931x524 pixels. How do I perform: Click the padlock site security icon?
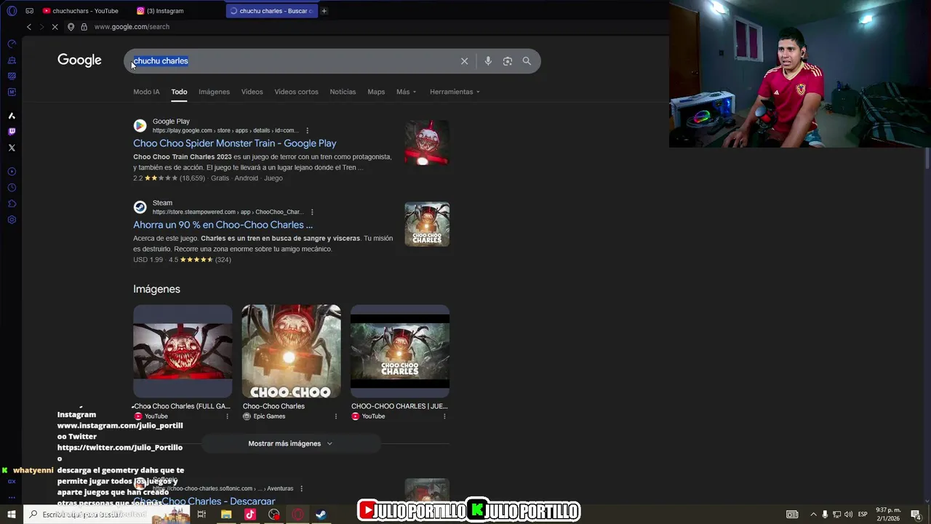click(x=84, y=27)
